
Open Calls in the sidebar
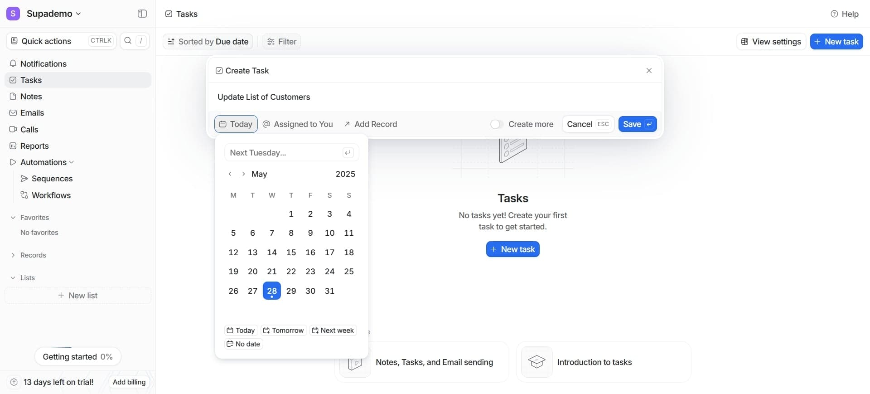[78, 129]
